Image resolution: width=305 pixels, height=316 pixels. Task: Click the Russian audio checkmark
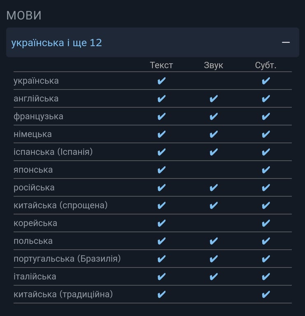tap(214, 188)
